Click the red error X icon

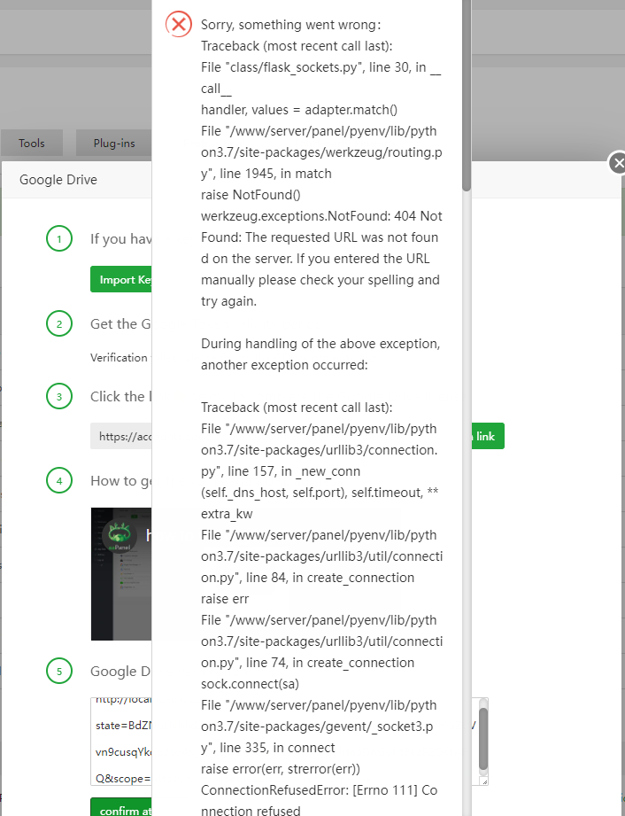click(x=179, y=25)
